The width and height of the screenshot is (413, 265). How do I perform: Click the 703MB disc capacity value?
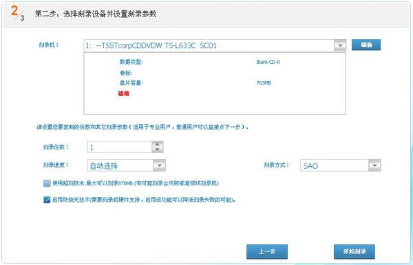pos(264,83)
